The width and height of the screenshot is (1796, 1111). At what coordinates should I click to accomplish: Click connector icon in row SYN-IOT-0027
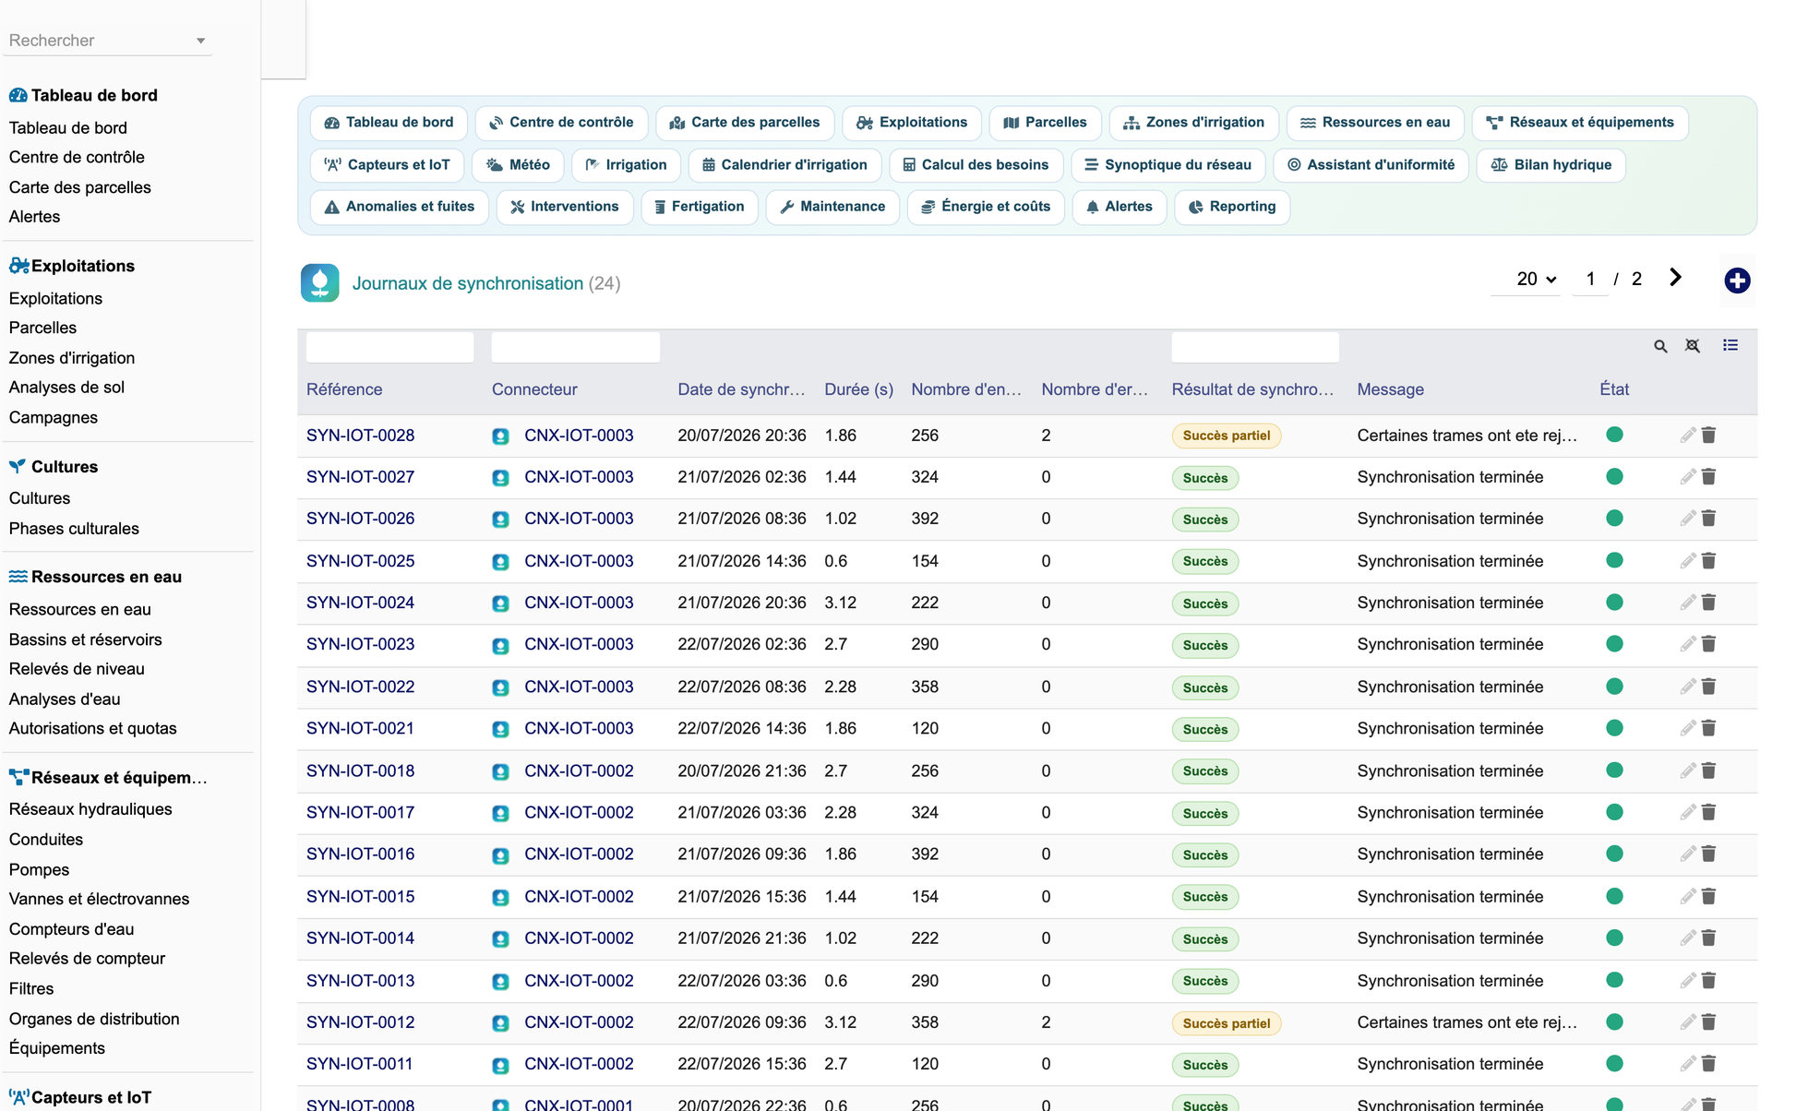(x=500, y=478)
